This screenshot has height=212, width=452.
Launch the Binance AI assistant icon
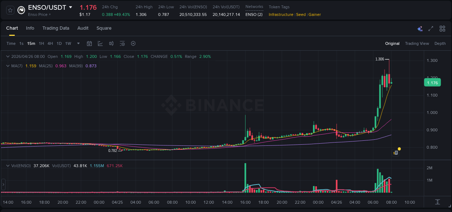[419, 28]
